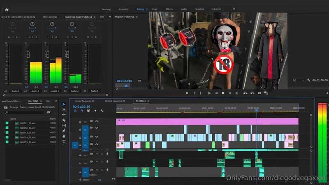This screenshot has height=185, width=329.
Task: Adjust the Audio 3 volume fader
Action: tap(48, 55)
